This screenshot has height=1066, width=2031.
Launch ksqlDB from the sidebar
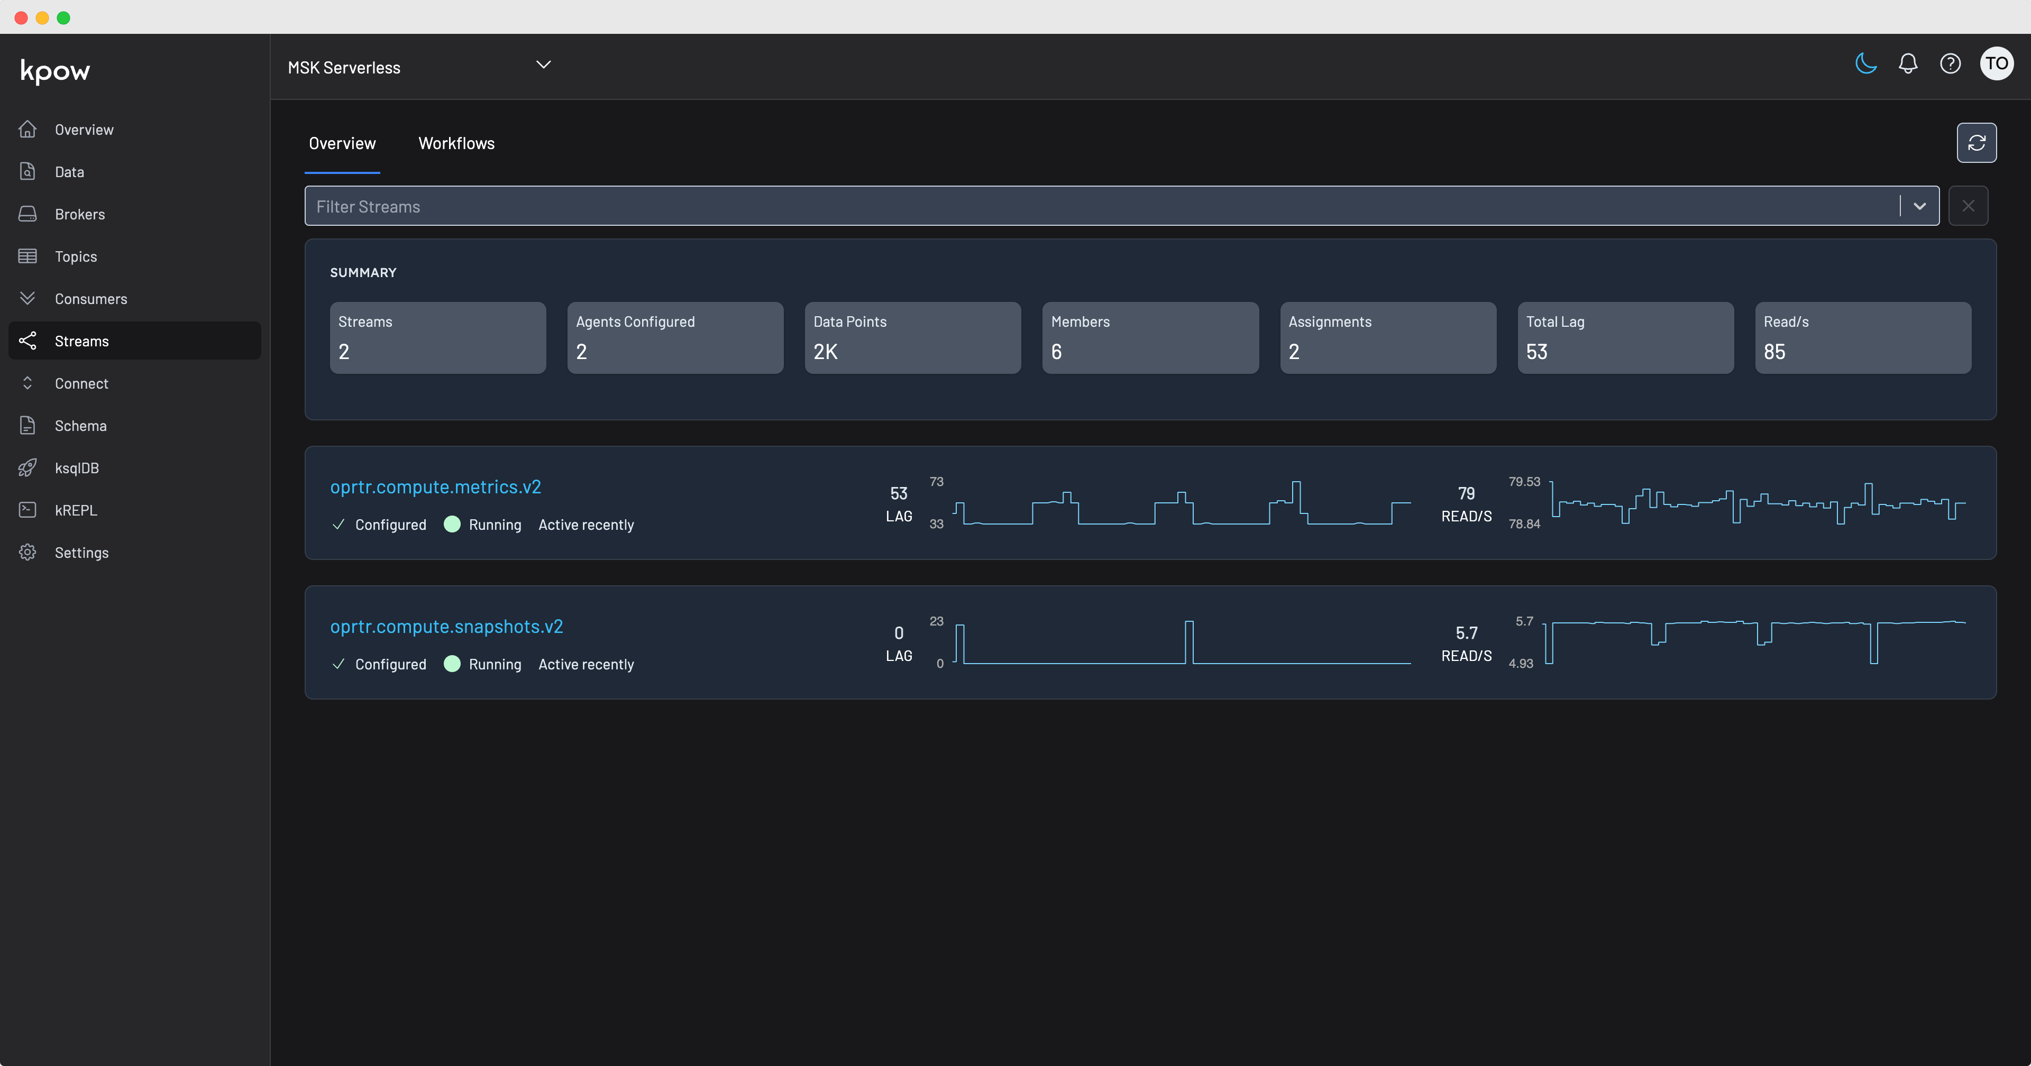[28, 467]
